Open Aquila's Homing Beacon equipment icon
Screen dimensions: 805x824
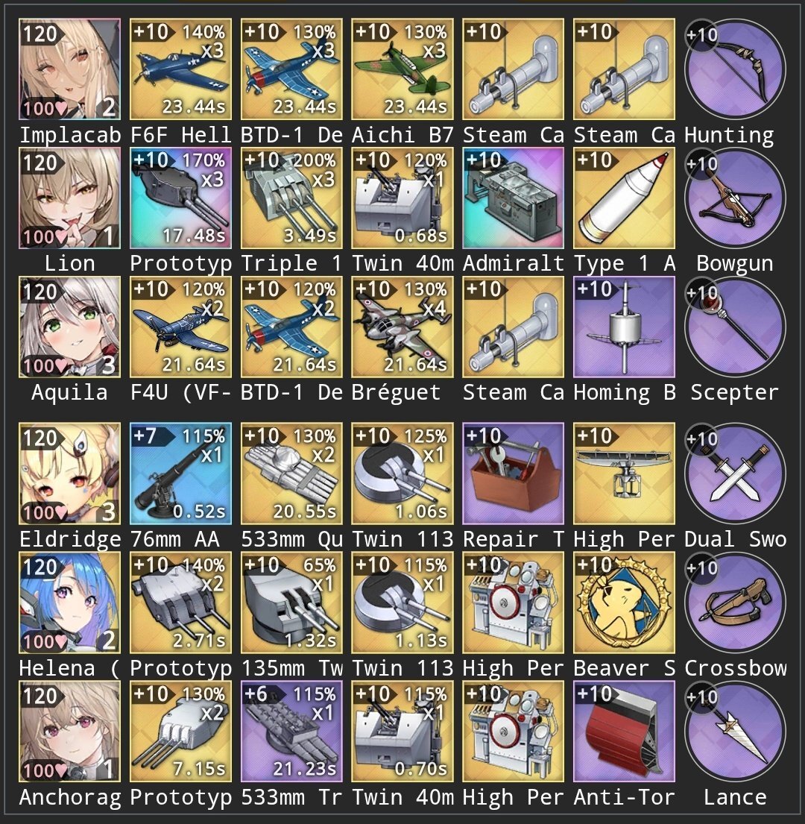[x=624, y=327]
